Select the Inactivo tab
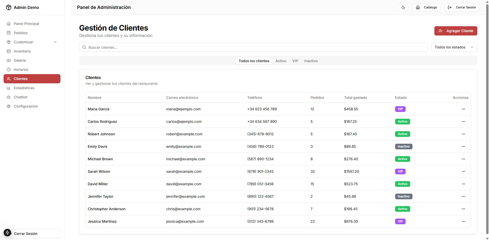This screenshot has width=489, height=240. [x=311, y=61]
